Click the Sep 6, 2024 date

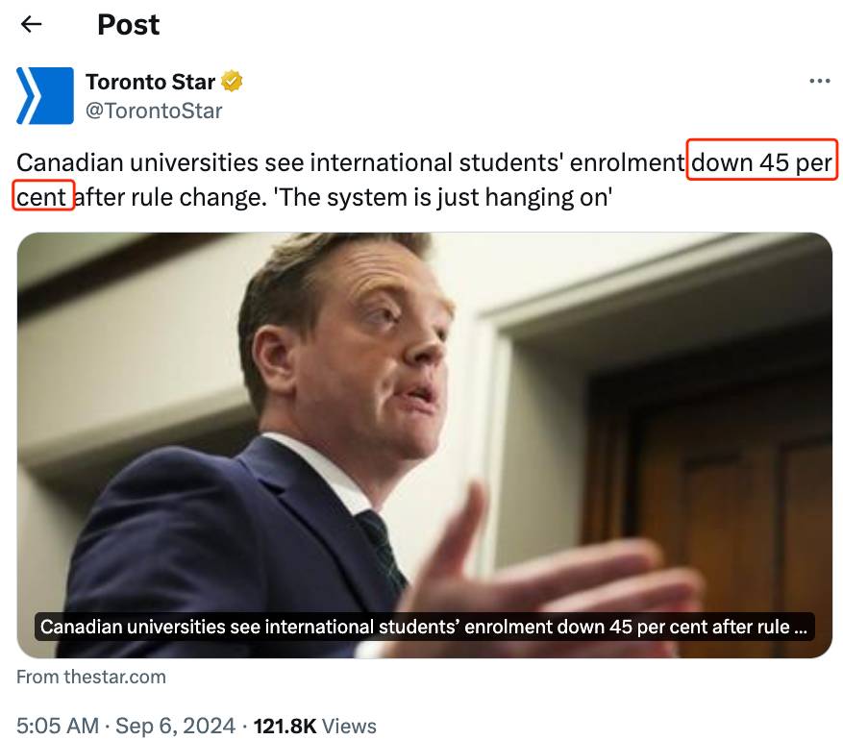pyautogui.click(x=175, y=726)
